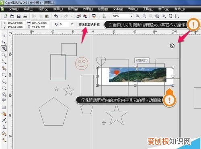Click the Zoom in magnifier

[137, 16]
